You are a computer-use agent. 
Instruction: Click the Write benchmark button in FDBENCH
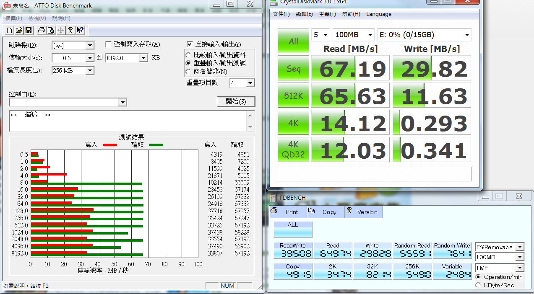(372, 250)
